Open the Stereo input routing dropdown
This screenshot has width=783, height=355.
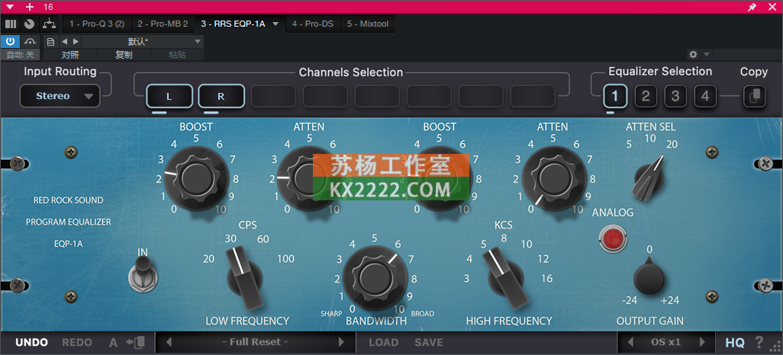click(x=60, y=96)
